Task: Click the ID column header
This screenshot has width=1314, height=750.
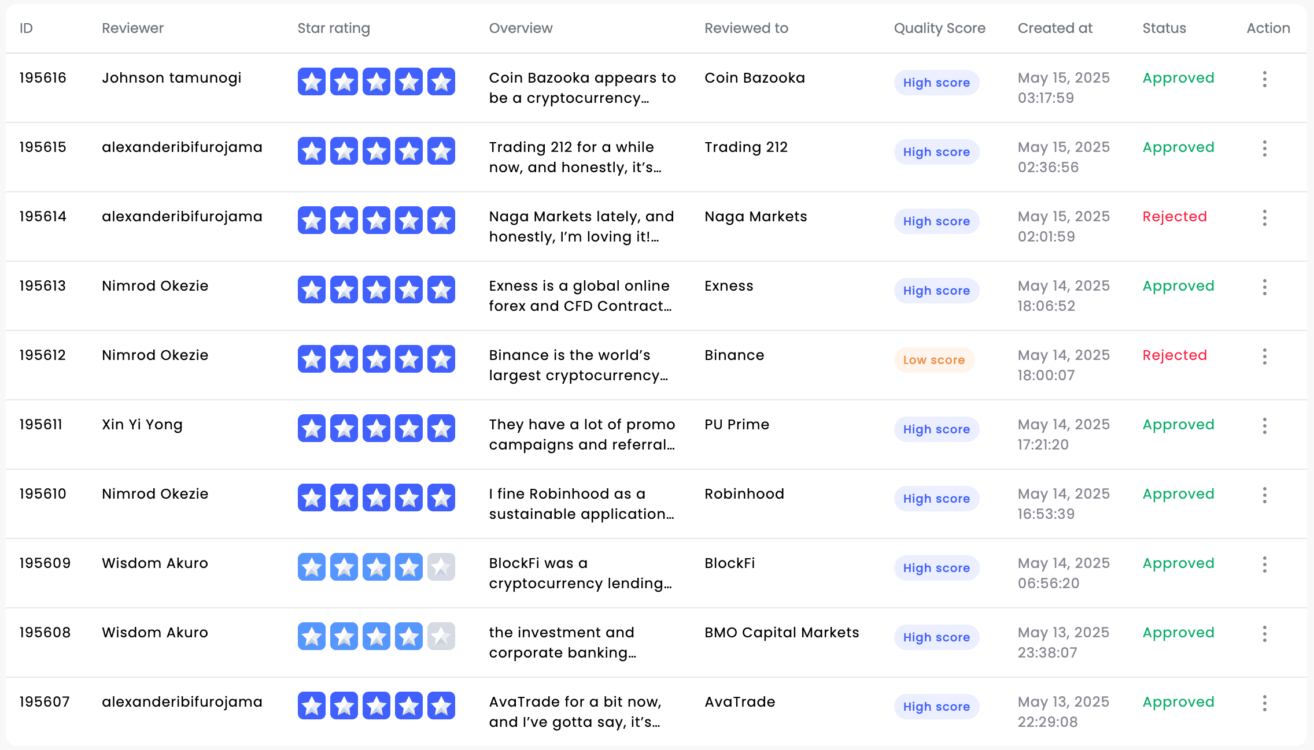Action: point(26,28)
